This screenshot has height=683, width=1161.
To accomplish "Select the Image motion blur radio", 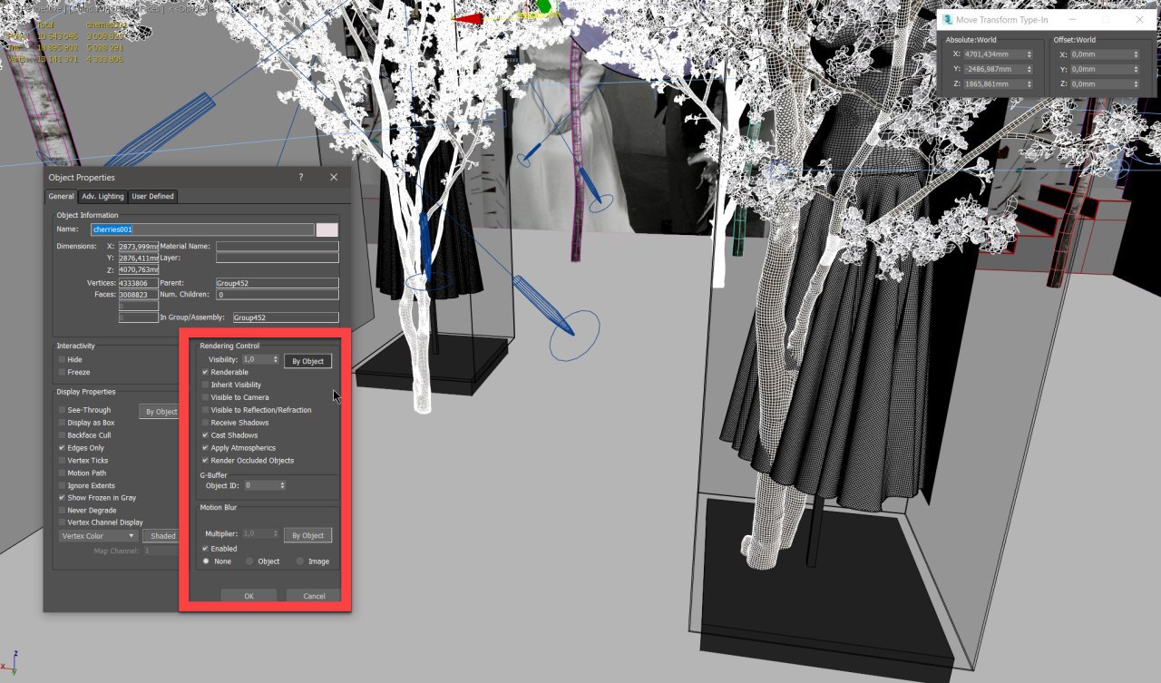I will (300, 561).
